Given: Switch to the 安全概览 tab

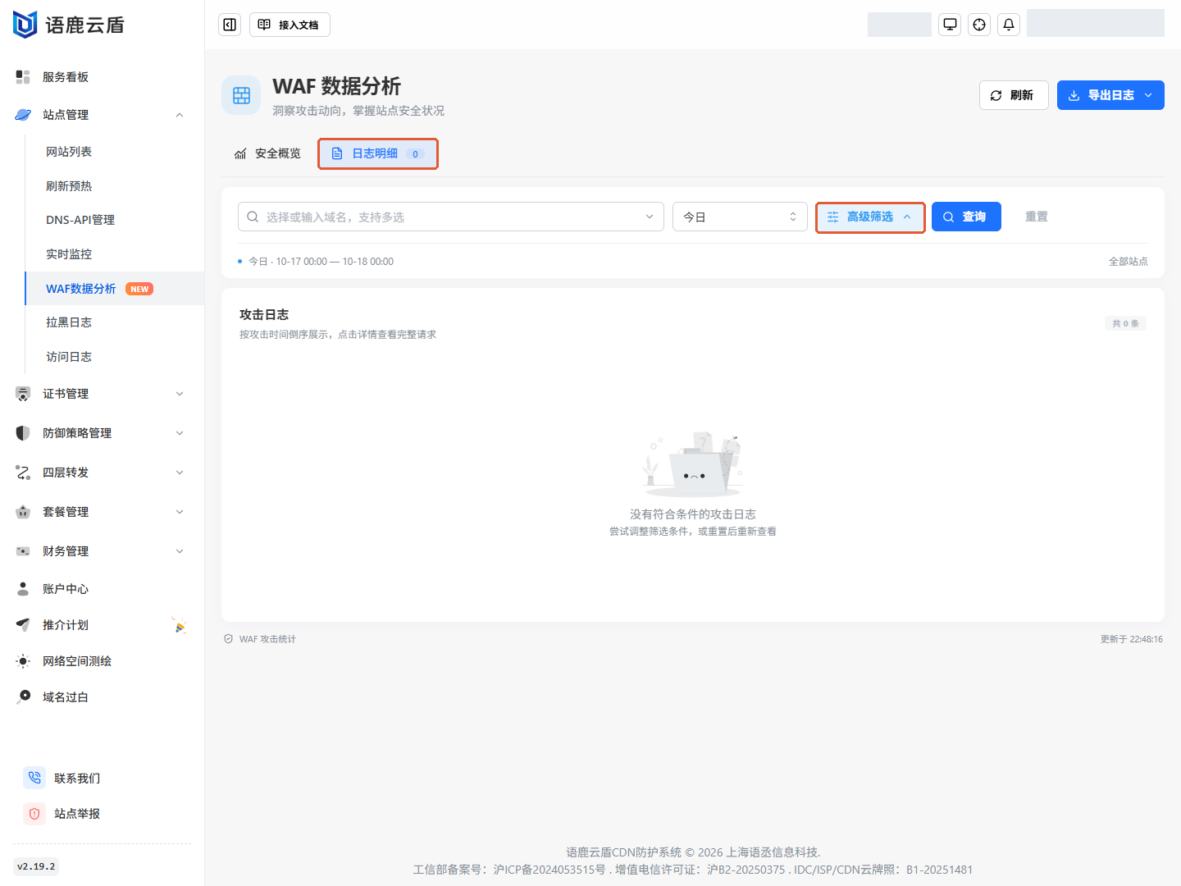Looking at the screenshot, I should [x=267, y=153].
